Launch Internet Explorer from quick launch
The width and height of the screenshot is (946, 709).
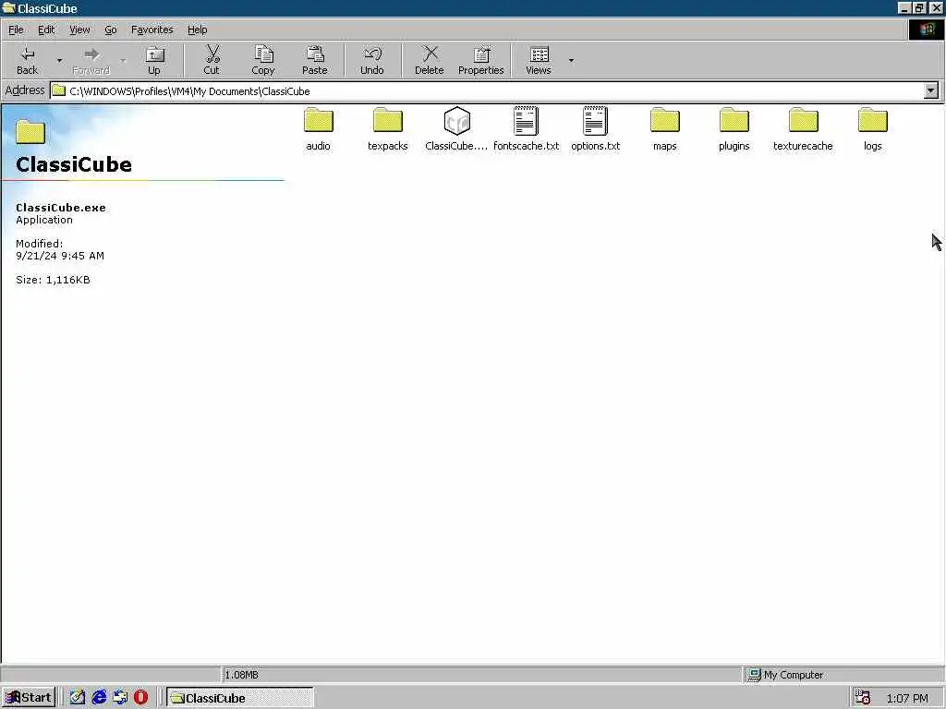(99, 698)
